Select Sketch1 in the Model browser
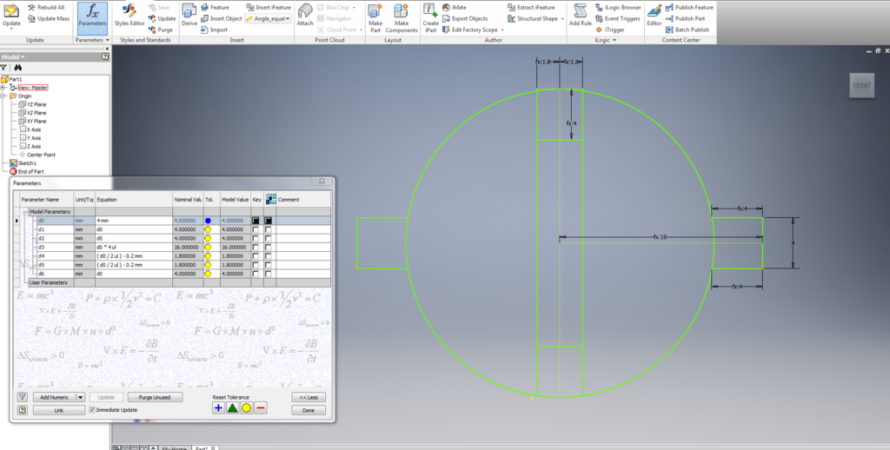890x450 pixels. [23, 162]
